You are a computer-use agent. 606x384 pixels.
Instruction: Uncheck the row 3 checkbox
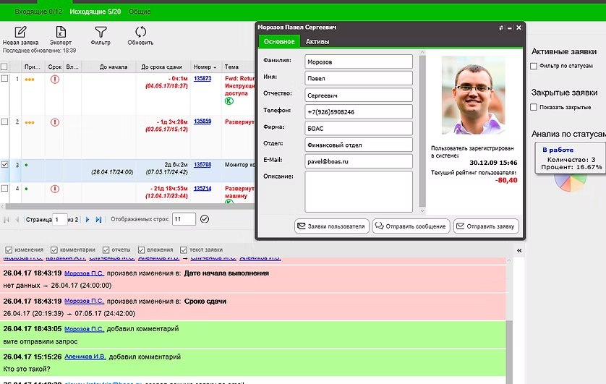pyautogui.click(x=4, y=165)
